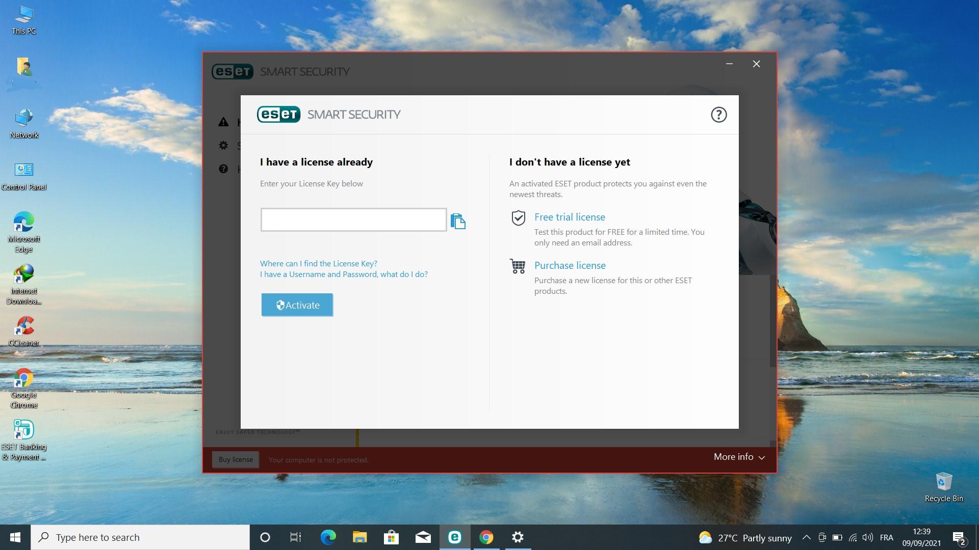Open notification center icon
The image size is (979, 550).
[959, 538]
